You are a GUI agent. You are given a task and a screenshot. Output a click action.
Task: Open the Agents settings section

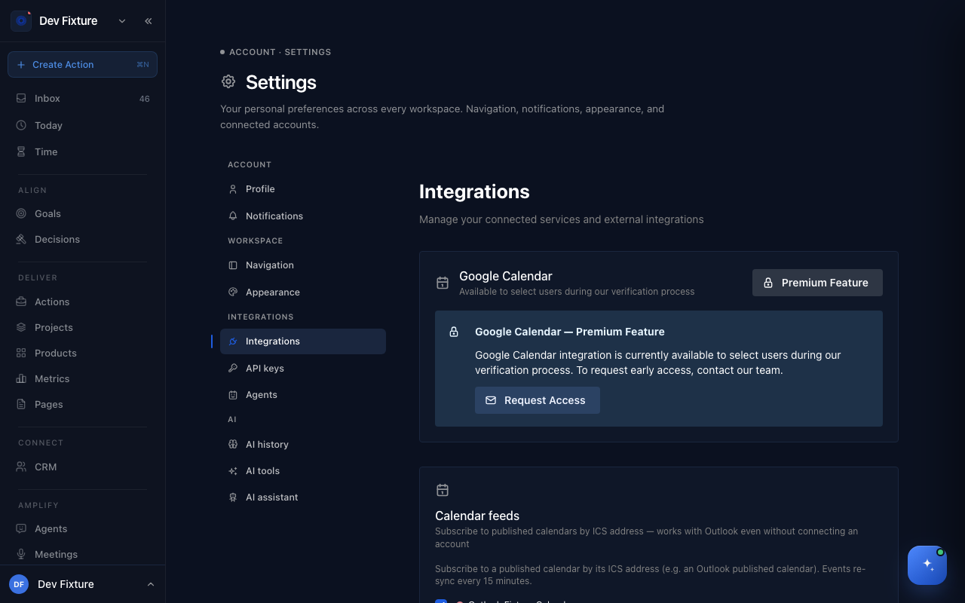point(303,395)
